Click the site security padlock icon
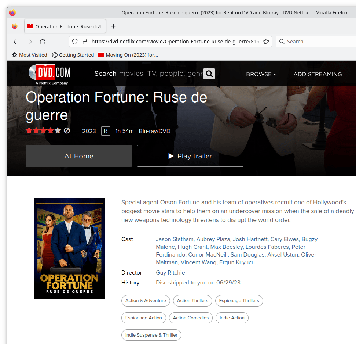The width and height of the screenshot is (356, 344). point(85,42)
